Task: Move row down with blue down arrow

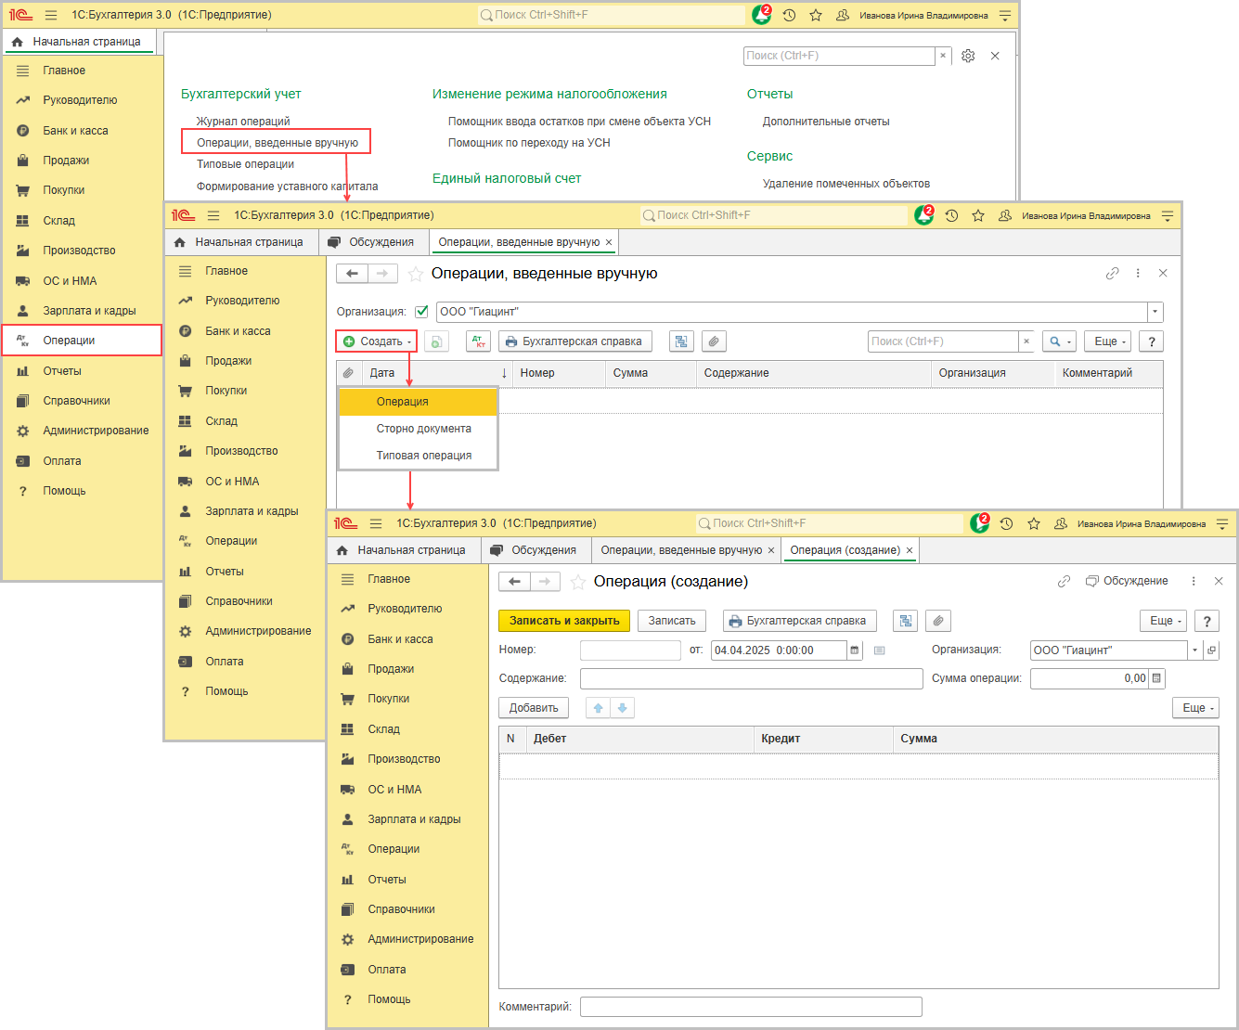Action: click(622, 708)
